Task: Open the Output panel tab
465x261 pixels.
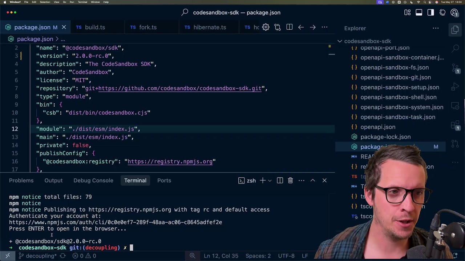Action: pyautogui.click(x=53, y=181)
